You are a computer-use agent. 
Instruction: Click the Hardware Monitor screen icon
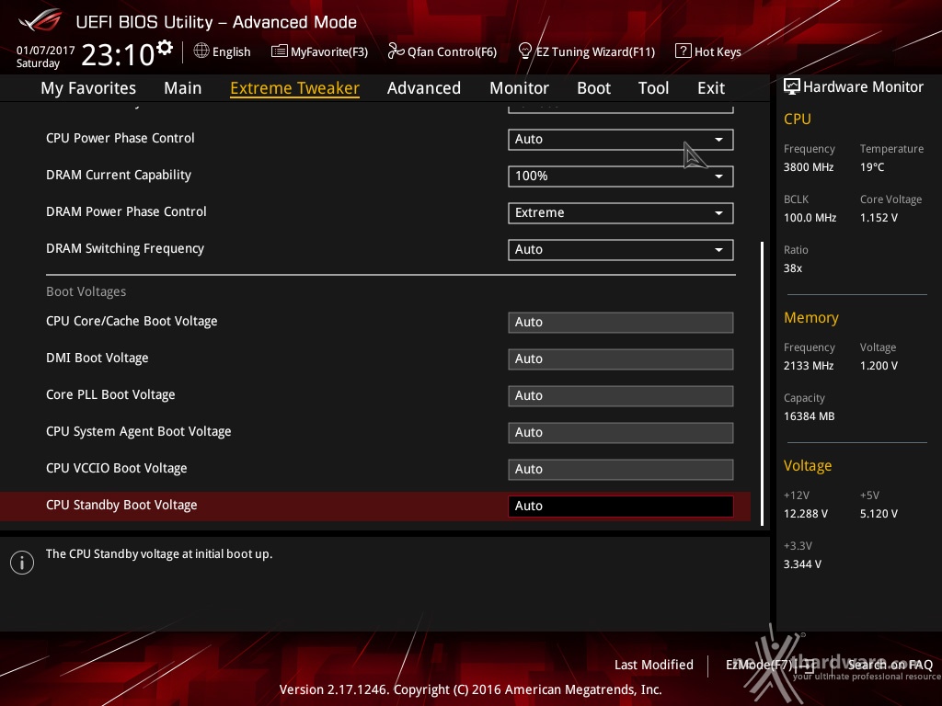coord(792,87)
